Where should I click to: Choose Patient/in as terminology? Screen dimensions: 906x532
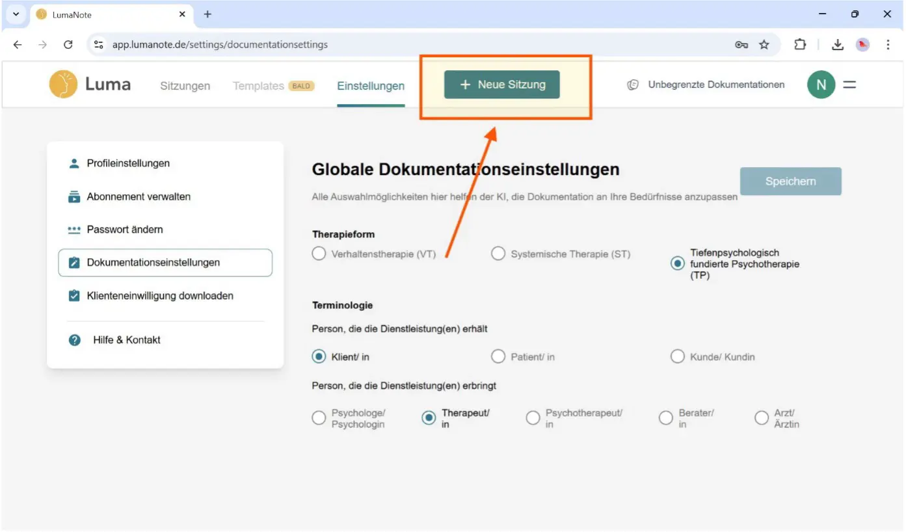click(x=498, y=356)
